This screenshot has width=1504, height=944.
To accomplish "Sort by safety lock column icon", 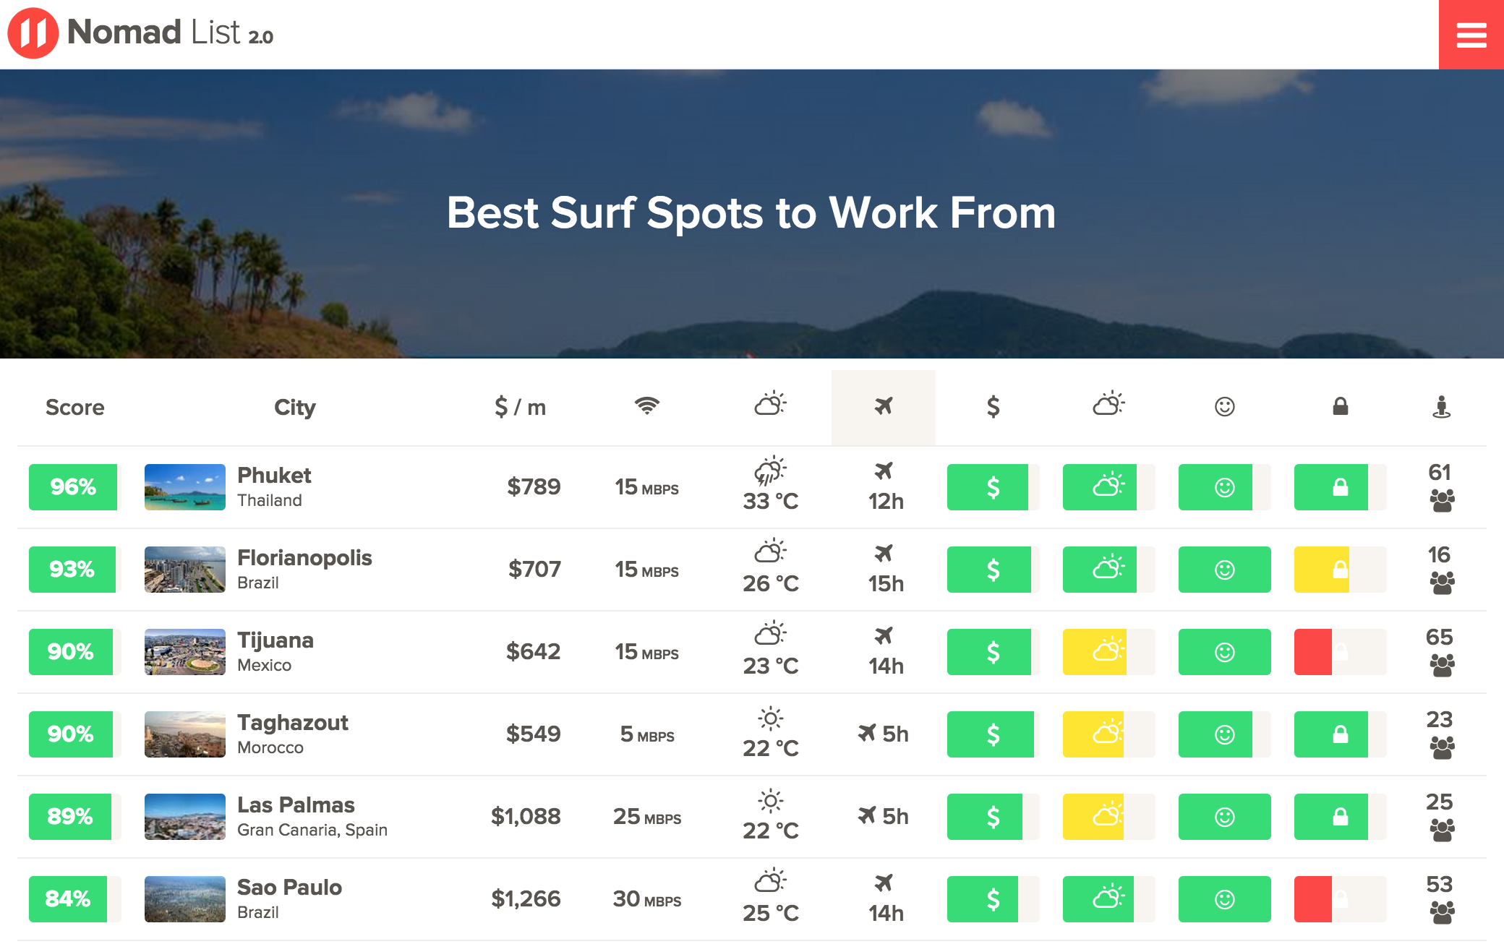I will pos(1340,406).
